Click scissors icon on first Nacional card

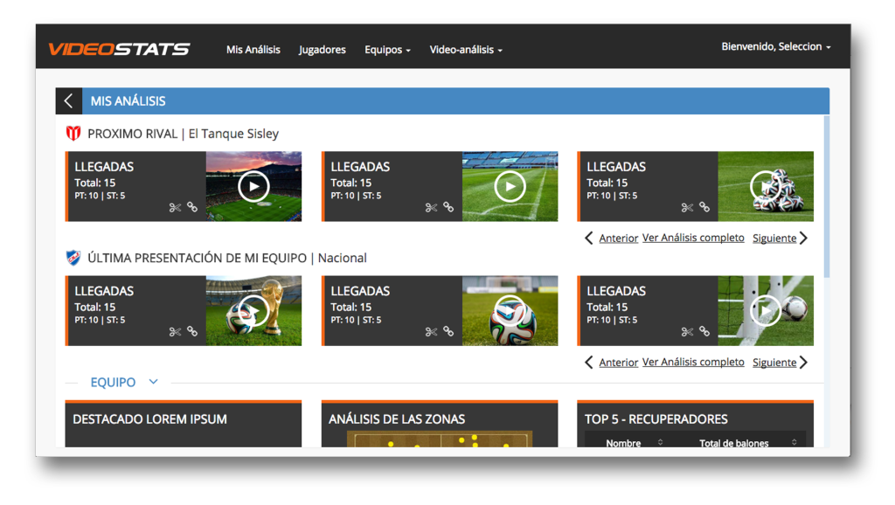point(175,332)
